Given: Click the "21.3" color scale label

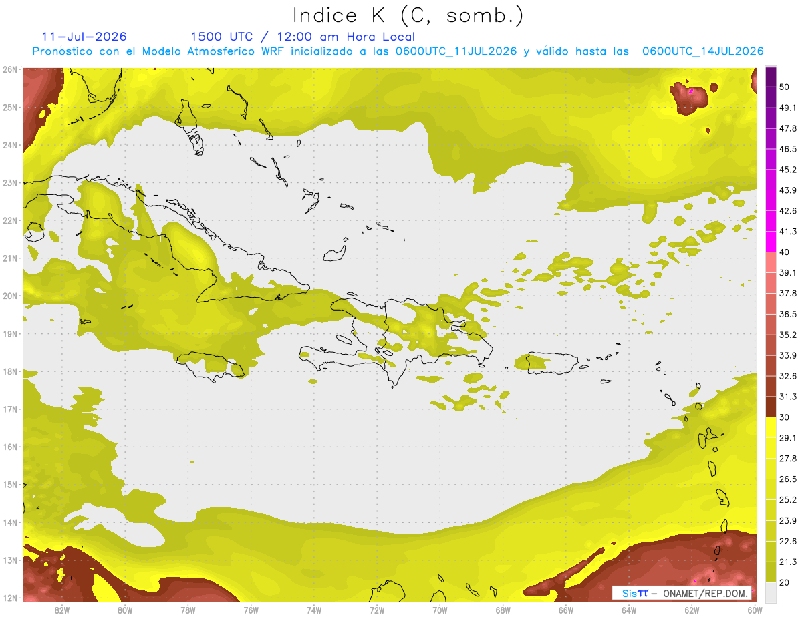Looking at the screenshot, I should (787, 562).
